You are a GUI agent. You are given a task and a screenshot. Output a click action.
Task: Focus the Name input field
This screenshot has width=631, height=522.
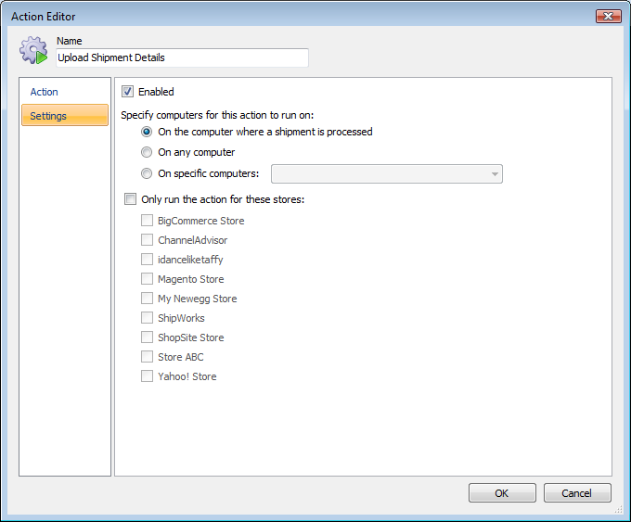pyautogui.click(x=182, y=57)
